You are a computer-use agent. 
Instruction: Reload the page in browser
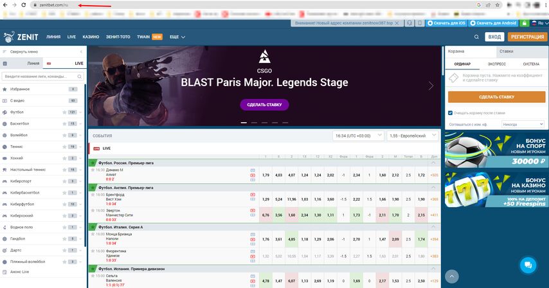(23, 5)
